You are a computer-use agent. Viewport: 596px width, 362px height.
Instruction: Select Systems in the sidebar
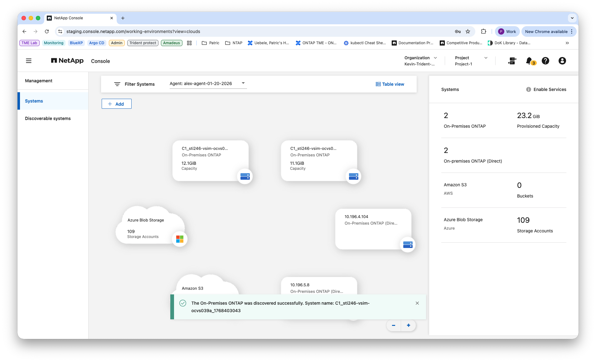(x=53, y=101)
